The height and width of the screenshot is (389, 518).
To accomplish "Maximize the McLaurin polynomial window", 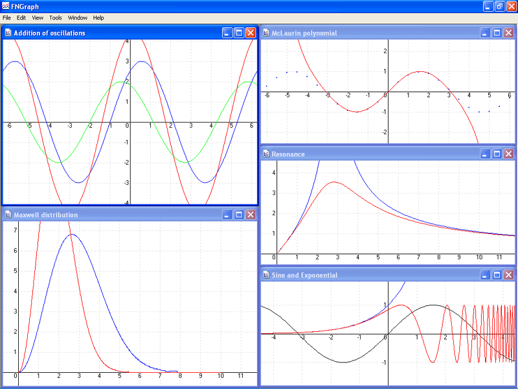I will coord(497,32).
